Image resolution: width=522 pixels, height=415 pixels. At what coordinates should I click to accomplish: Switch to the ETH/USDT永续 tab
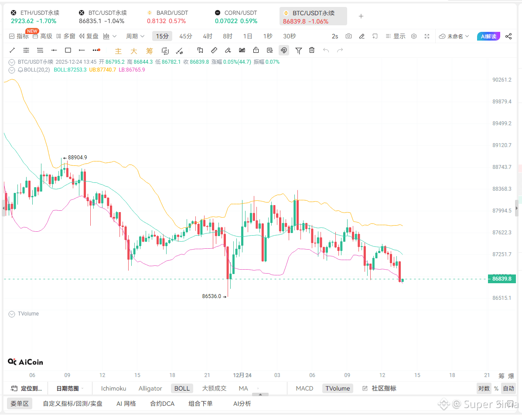click(35, 17)
